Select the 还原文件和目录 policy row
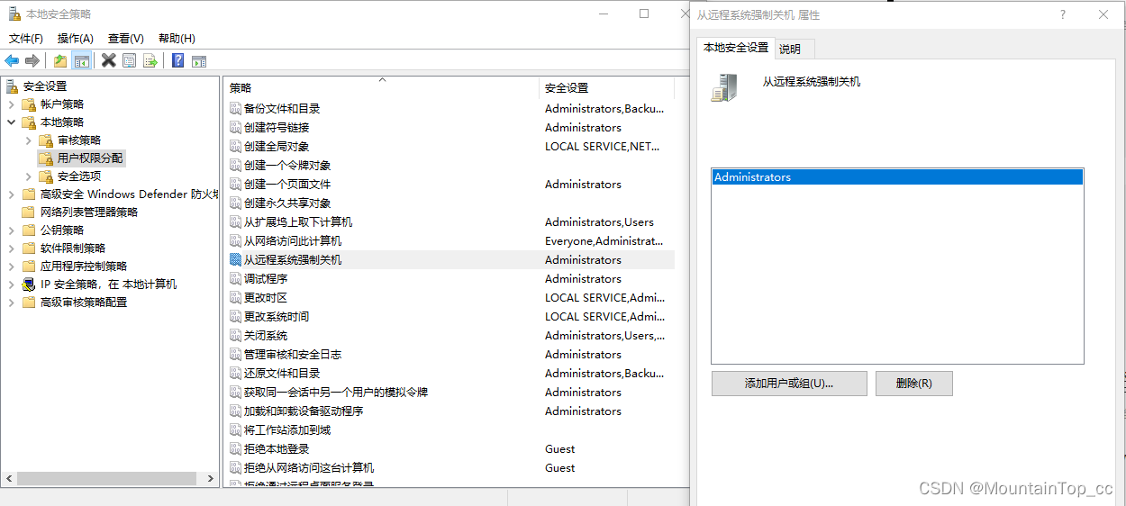Viewport: 1126px width, 506px height. click(x=449, y=374)
